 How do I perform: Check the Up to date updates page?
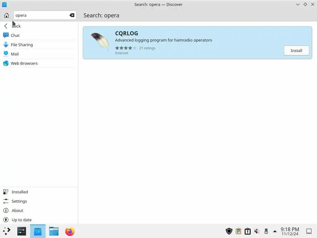39,220
